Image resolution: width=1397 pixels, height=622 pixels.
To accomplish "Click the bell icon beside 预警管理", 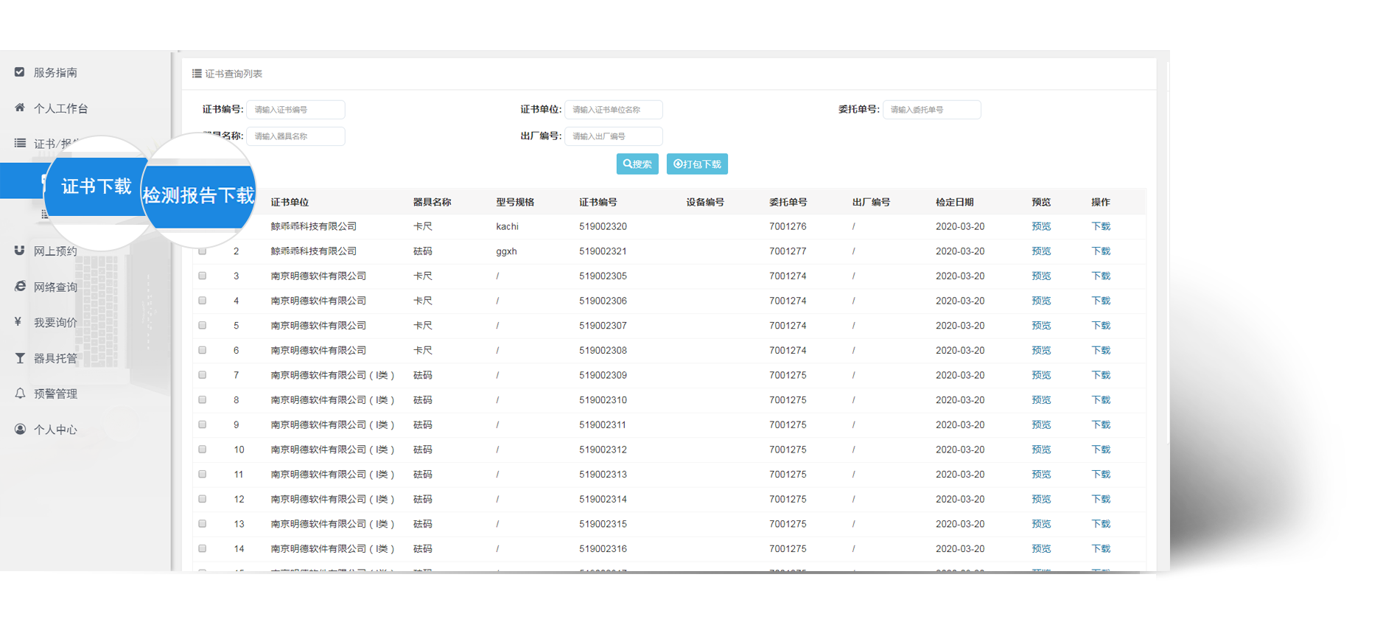I will pos(20,393).
